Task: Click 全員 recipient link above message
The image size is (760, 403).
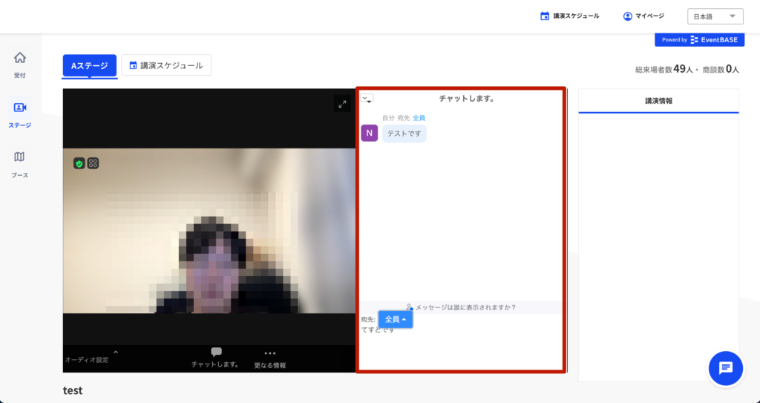Action: (x=419, y=118)
